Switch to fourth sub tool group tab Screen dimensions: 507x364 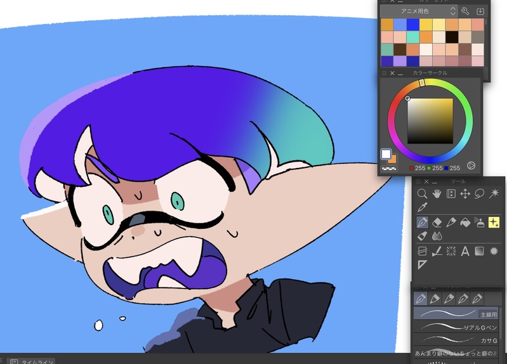[x=463, y=299]
